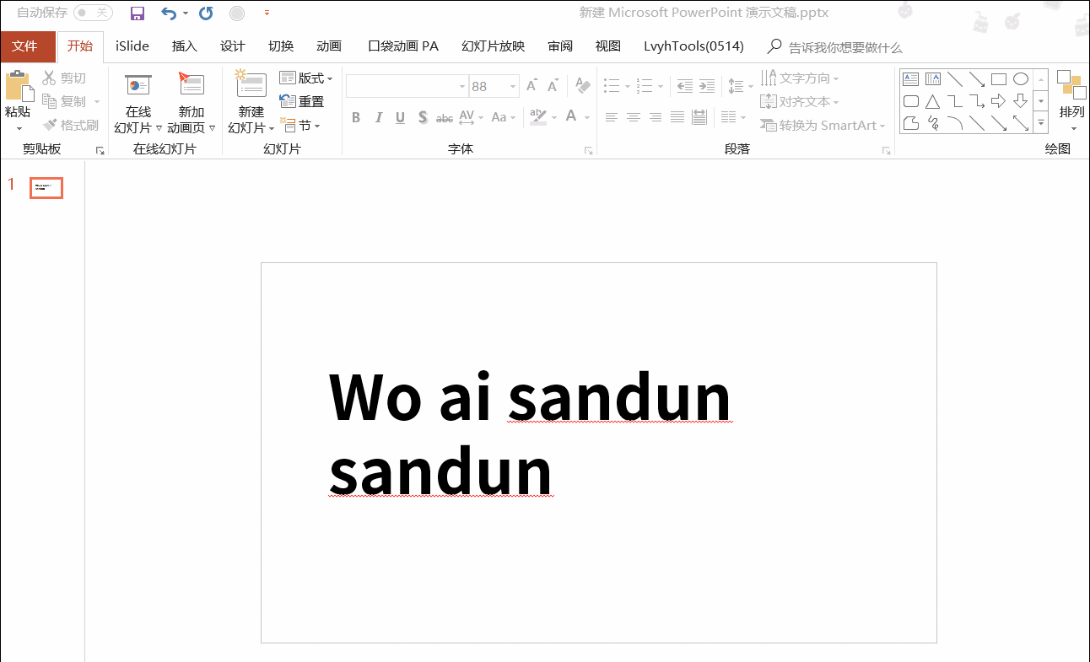Open the Section (节) dropdown
1090x662 pixels.
point(300,126)
